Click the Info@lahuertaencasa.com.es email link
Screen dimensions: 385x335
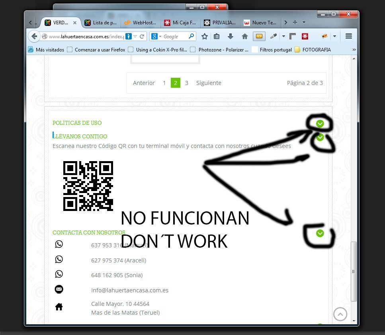pyautogui.click(x=130, y=290)
